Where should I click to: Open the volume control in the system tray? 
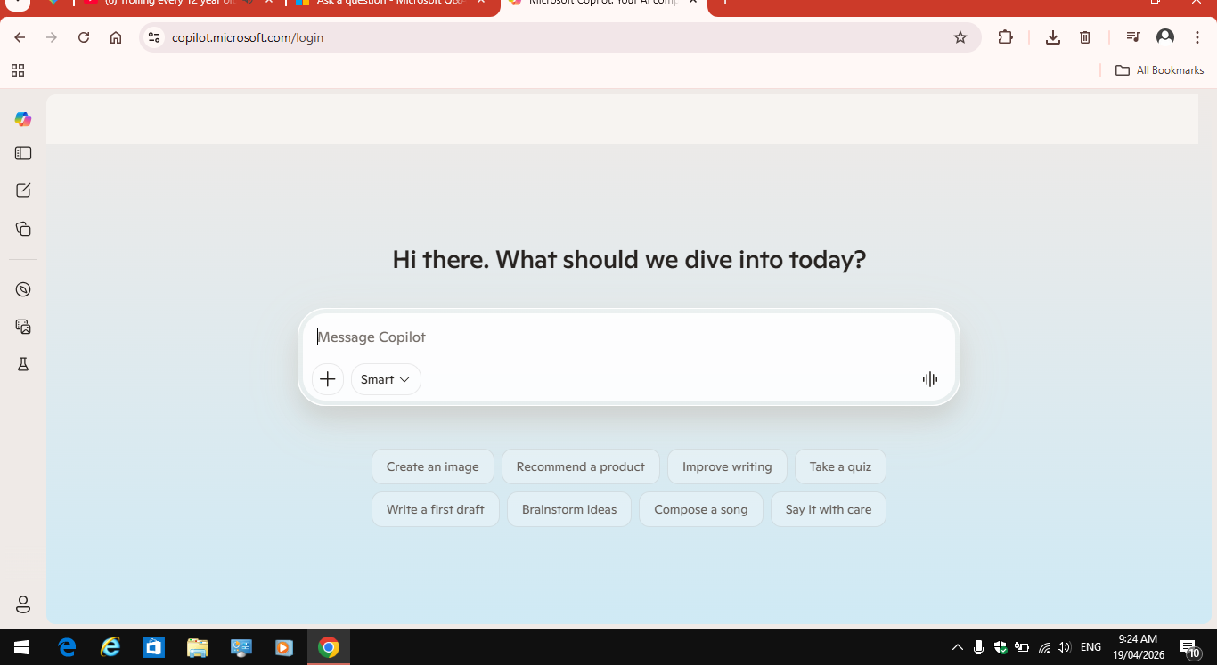coord(1064,647)
